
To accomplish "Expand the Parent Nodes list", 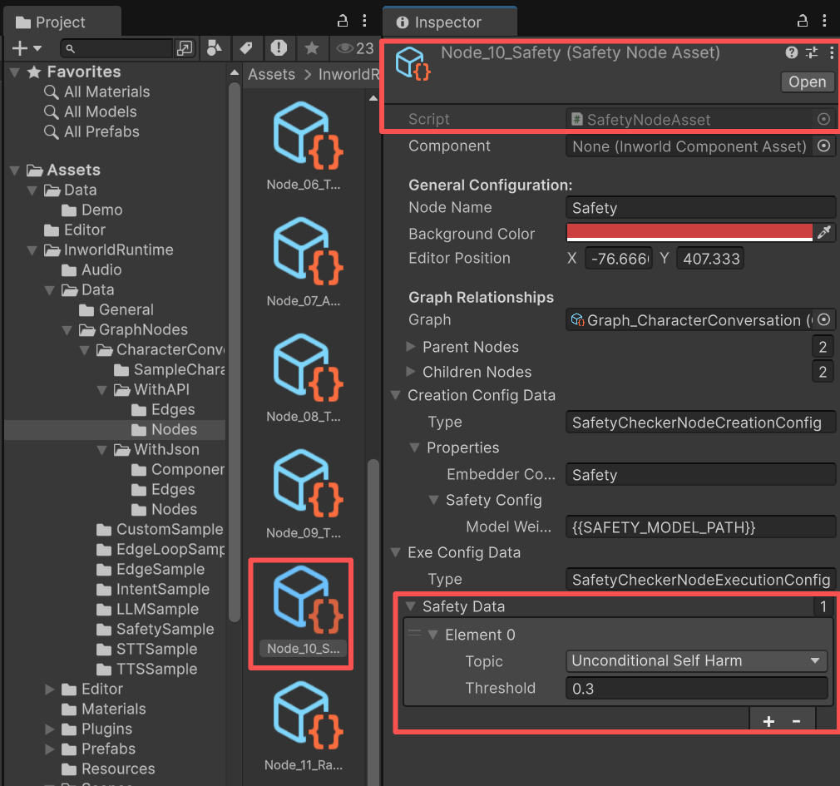I will coord(411,347).
